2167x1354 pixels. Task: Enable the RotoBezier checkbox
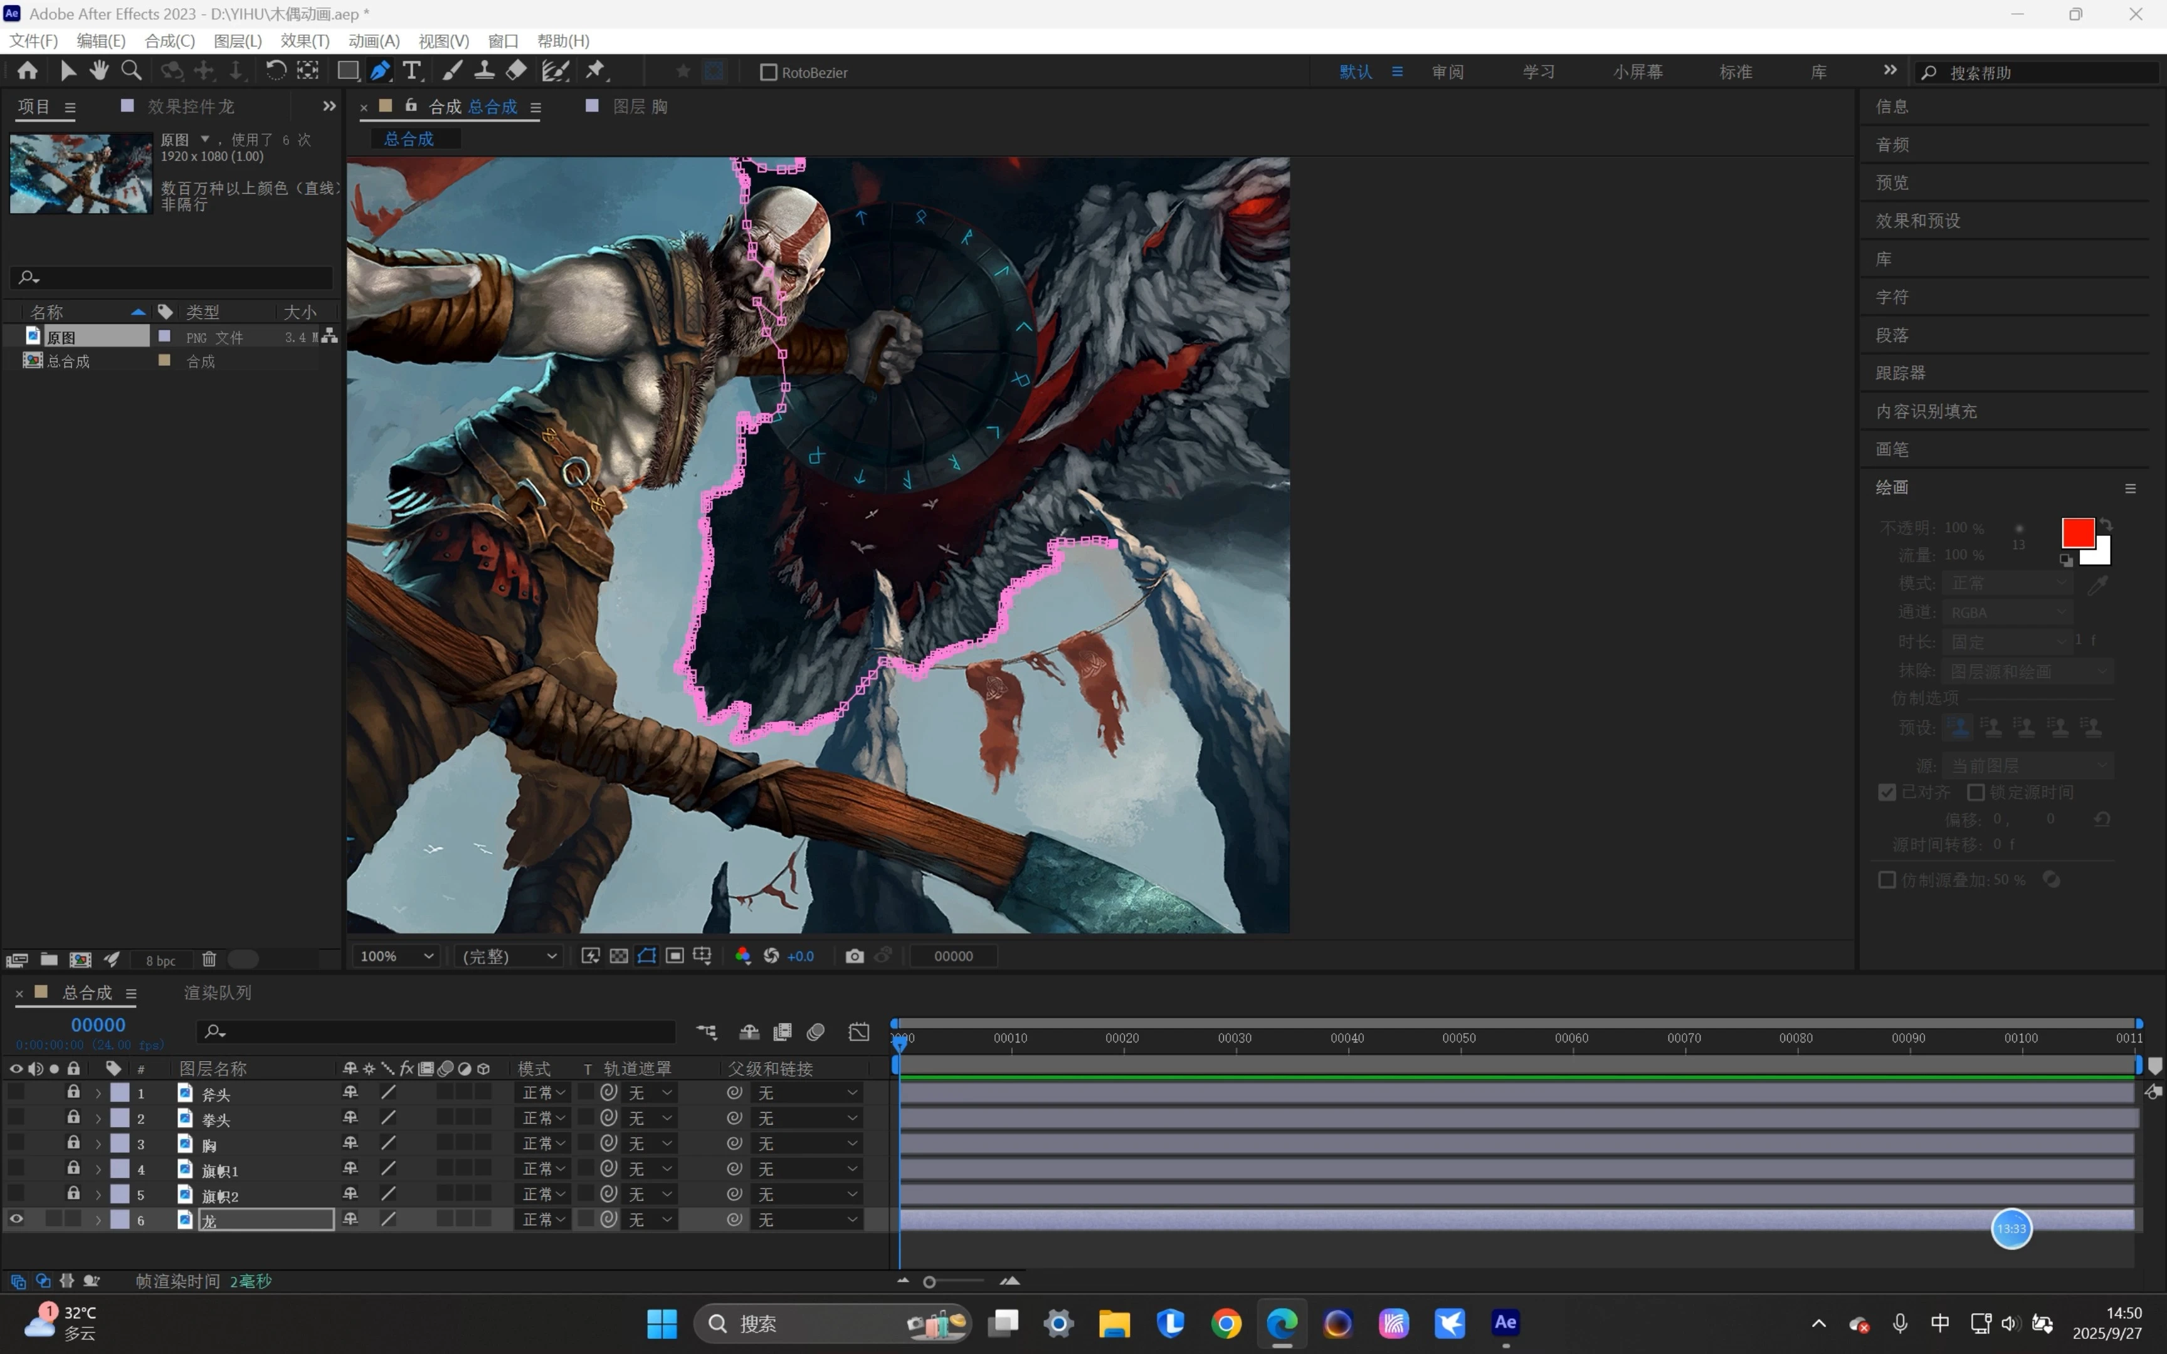click(768, 73)
